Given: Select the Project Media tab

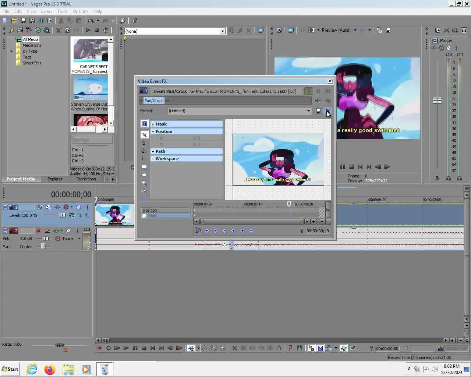Looking at the screenshot, I should pos(21,179).
